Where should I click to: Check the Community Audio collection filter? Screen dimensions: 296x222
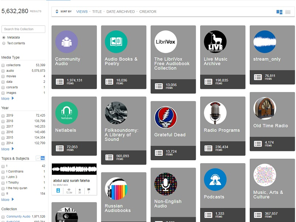pos(3,217)
